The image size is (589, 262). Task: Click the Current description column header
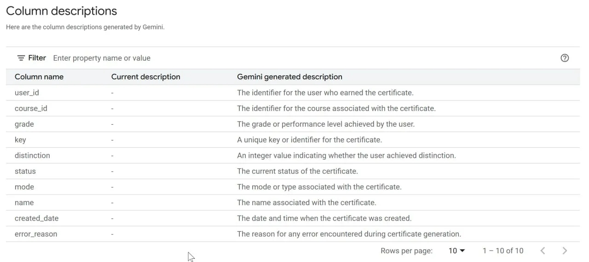(146, 77)
